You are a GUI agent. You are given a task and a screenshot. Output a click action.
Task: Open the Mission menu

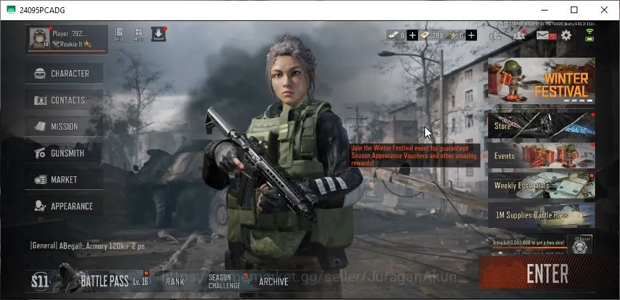point(64,126)
